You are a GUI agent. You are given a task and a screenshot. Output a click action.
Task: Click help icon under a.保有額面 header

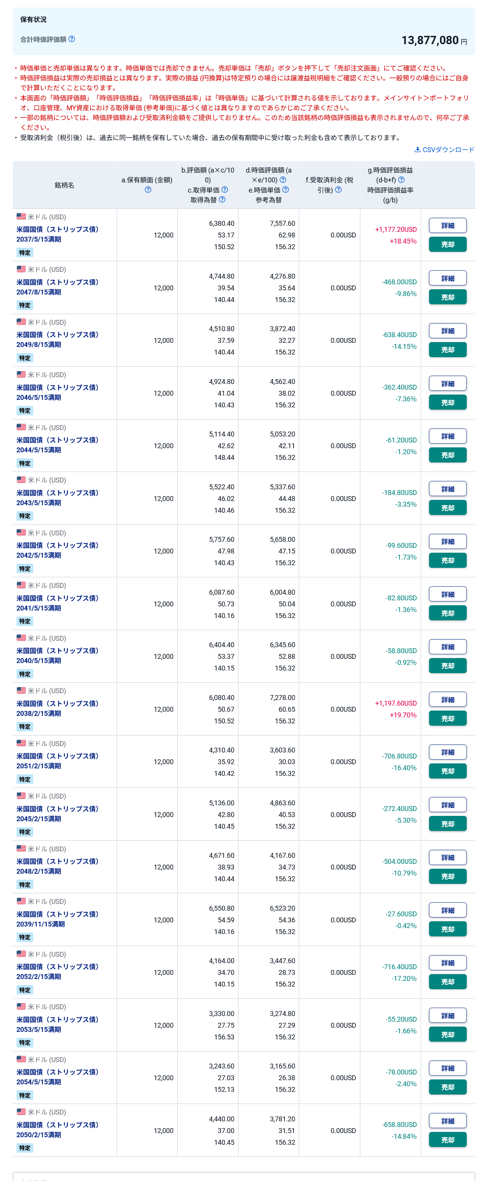[148, 190]
